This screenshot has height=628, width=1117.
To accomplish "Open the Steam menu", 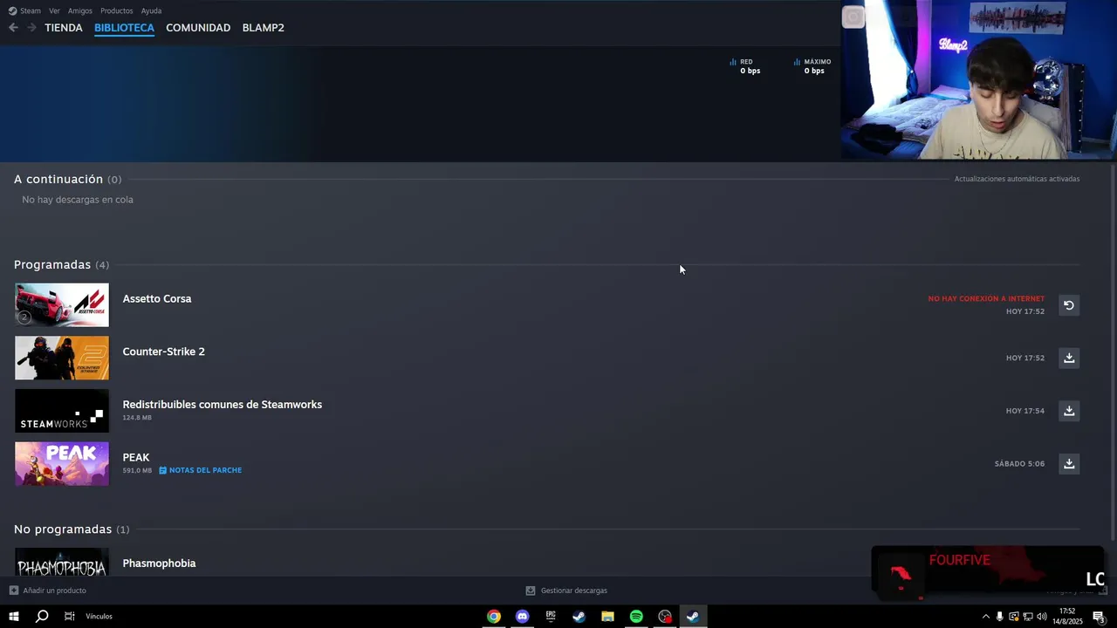I will pyautogui.click(x=24, y=10).
